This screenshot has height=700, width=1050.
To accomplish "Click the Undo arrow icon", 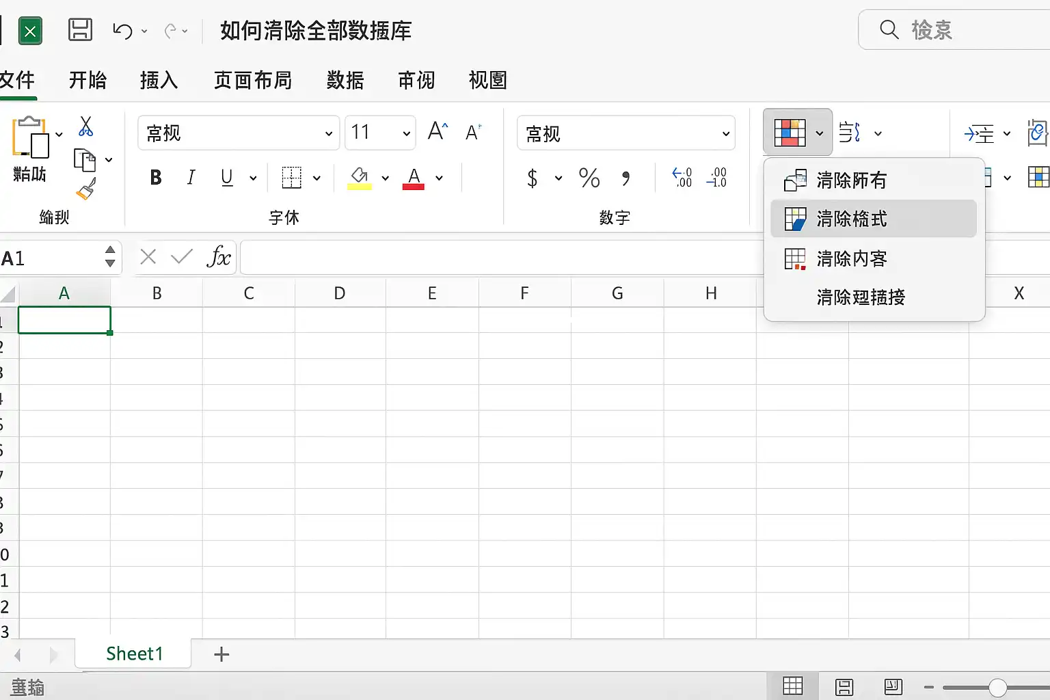I will pyautogui.click(x=122, y=31).
